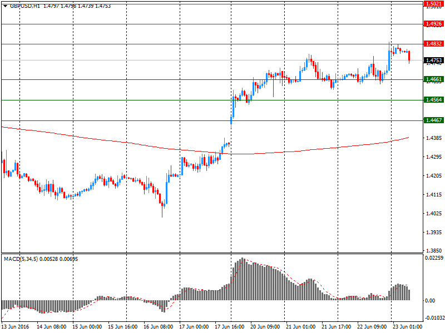Click the 17 Jun 16:00 time label
This screenshot has width=445, height=333.
coord(229,327)
